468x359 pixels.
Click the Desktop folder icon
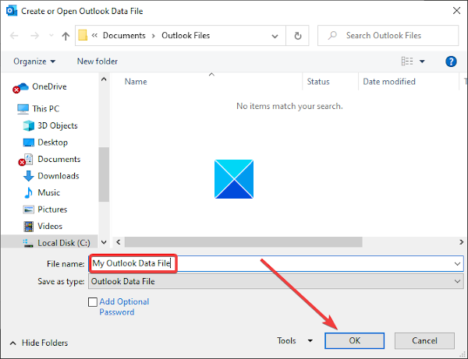tap(29, 143)
